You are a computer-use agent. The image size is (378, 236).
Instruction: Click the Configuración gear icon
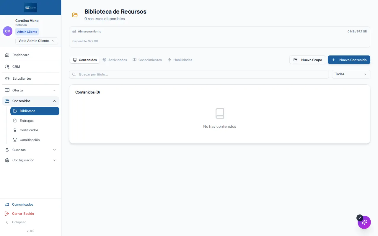click(7, 160)
